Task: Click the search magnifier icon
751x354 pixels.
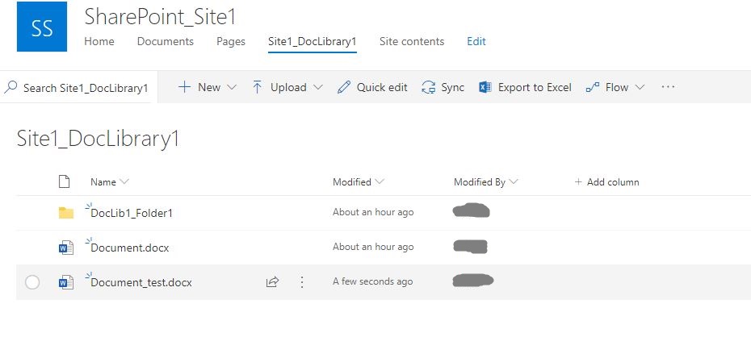Action: click(x=10, y=87)
